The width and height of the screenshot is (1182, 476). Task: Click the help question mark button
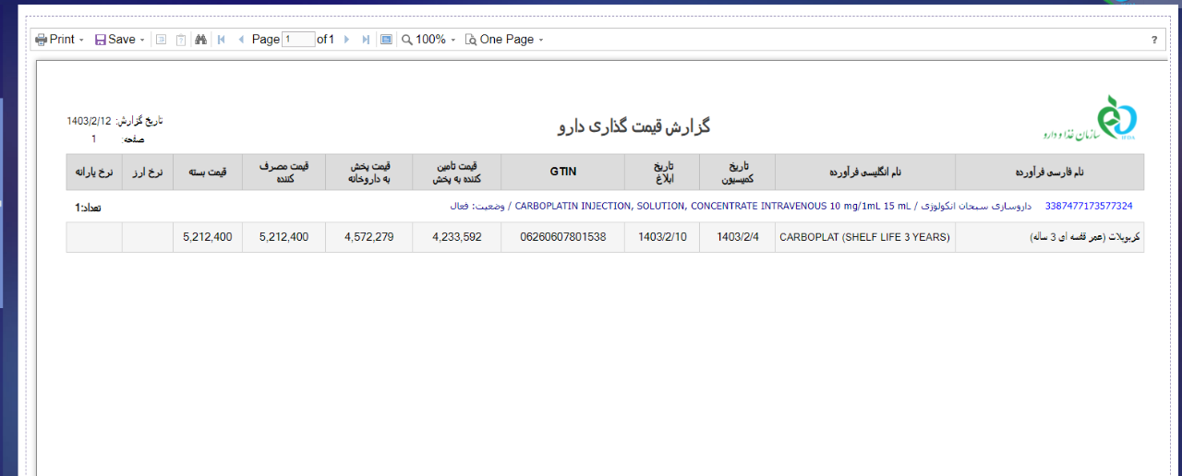pos(1154,40)
